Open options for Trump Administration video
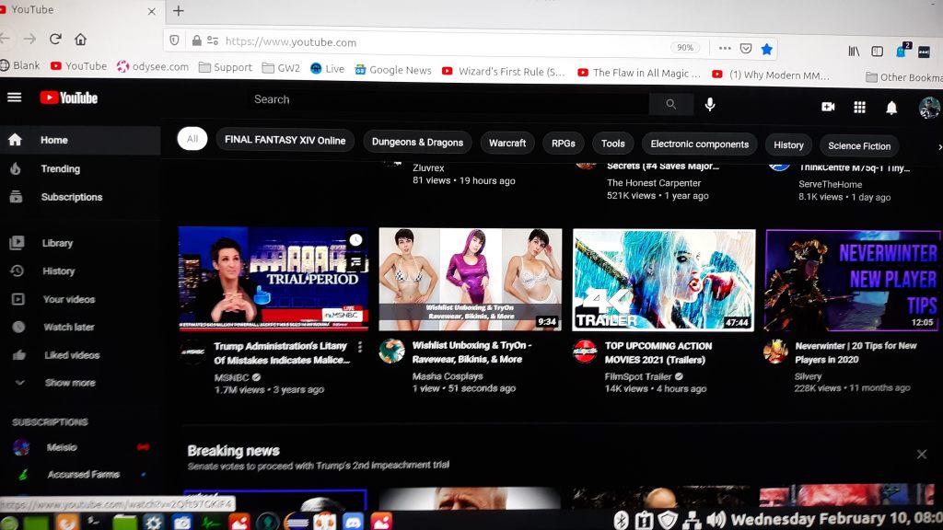The width and height of the screenshot is (943, 530). click(360, 347)
